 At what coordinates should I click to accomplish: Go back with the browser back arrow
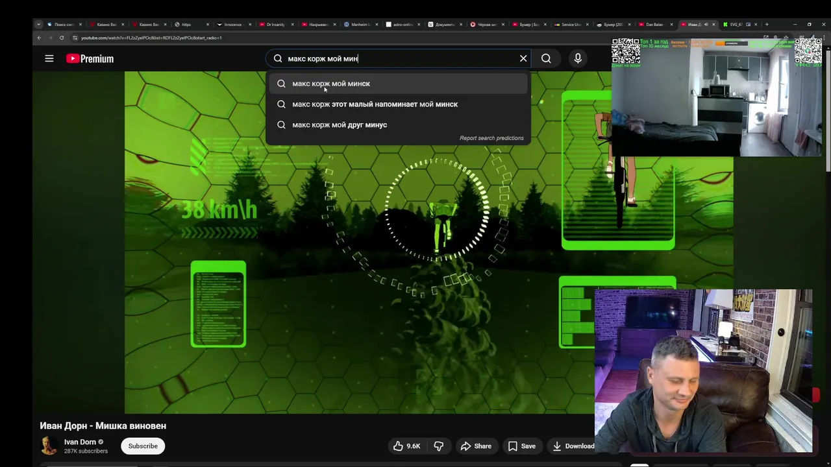39,38
